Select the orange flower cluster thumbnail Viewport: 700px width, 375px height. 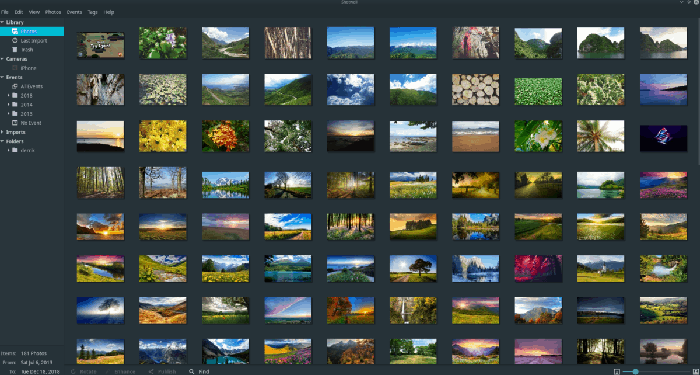pos(225,136)
